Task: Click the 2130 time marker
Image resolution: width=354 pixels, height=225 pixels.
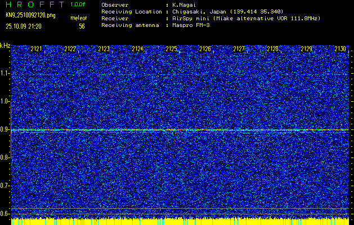Action: 340,49
